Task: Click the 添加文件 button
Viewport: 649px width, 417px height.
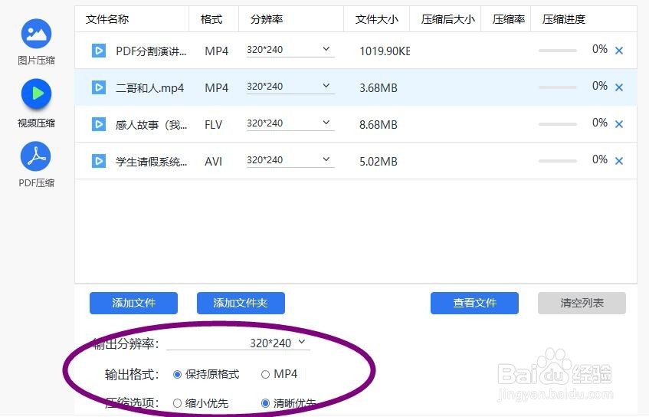Action: tap(133, 303)
